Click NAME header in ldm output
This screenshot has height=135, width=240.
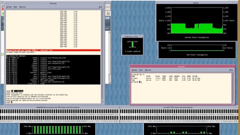tap(133, 76)
